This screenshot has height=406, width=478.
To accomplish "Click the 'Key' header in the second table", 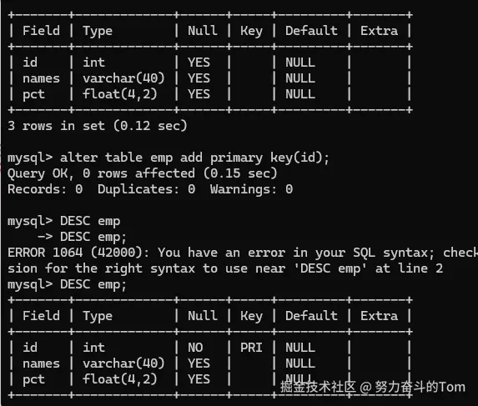I will 251,316.
